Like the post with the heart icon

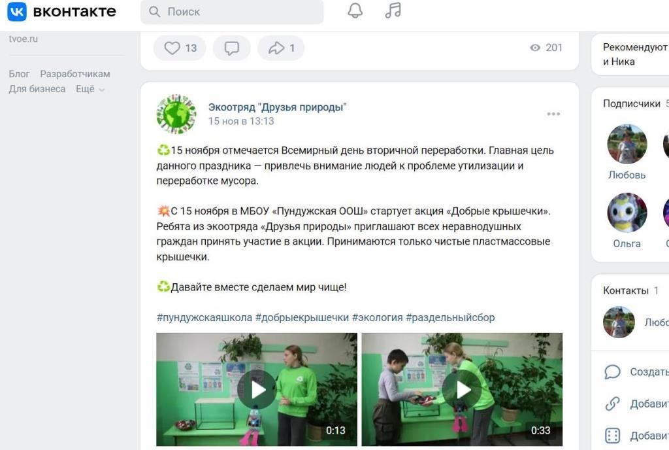pos(180,48)
